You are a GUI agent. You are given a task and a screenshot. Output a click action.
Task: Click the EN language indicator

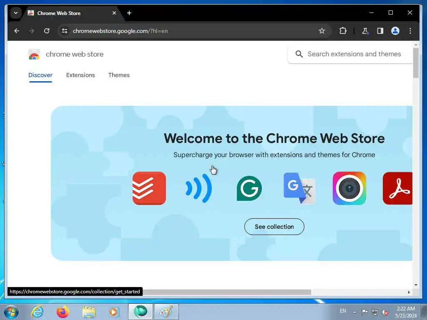tap(343, 311)
